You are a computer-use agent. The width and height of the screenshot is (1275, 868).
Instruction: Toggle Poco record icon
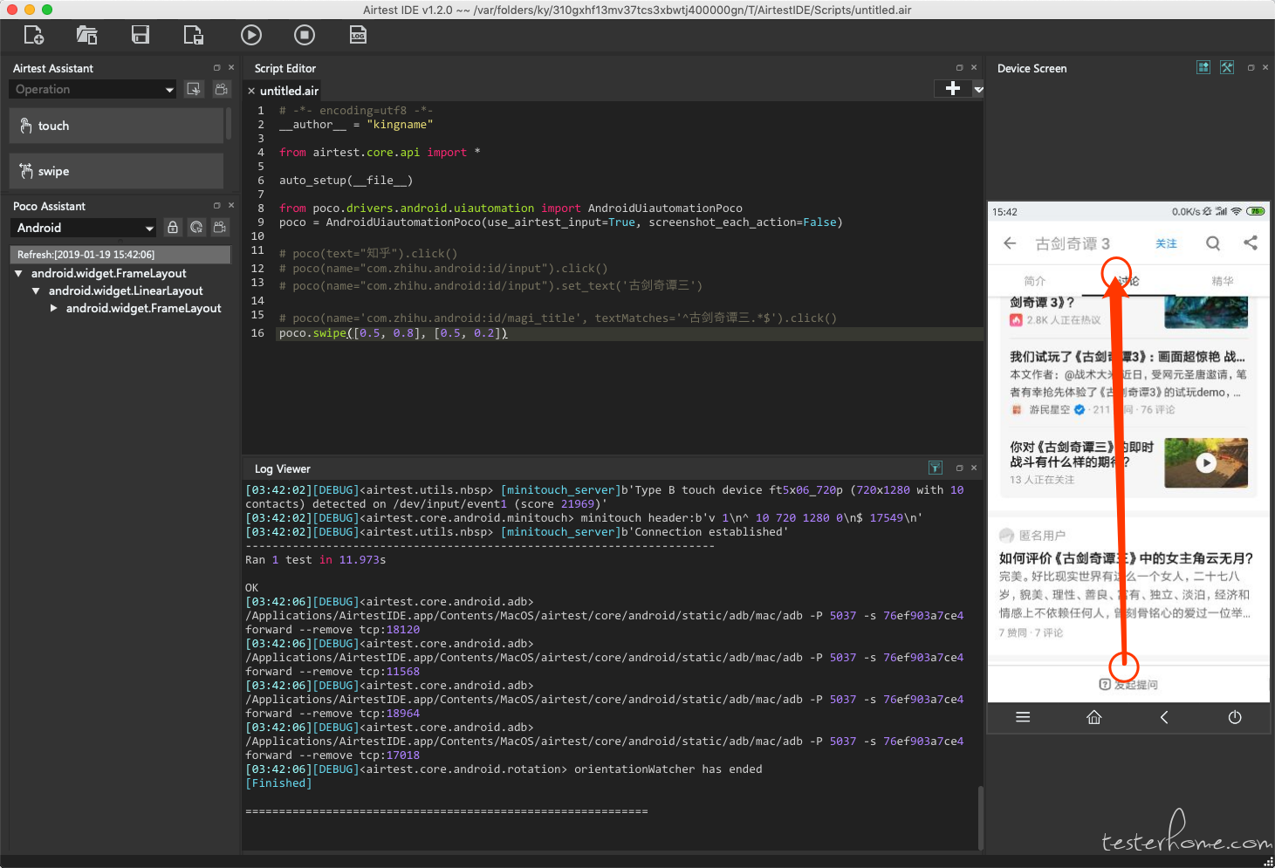click(220, 228)
